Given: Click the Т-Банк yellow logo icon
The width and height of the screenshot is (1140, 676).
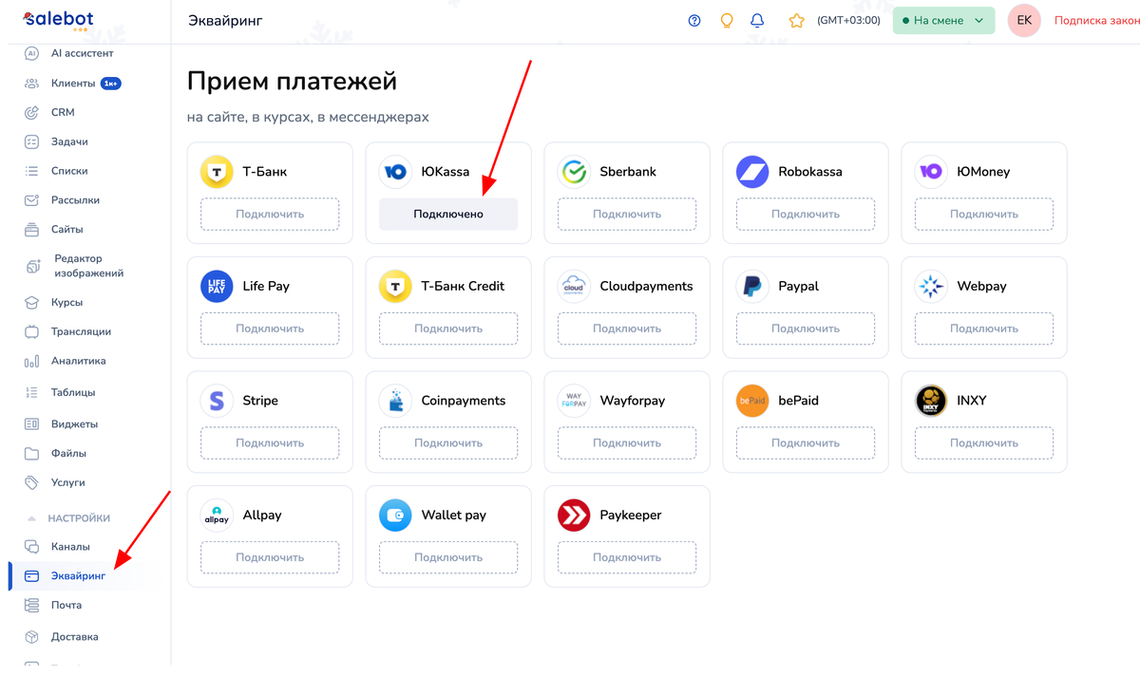Looking at the screenshot, I should 217,172.
